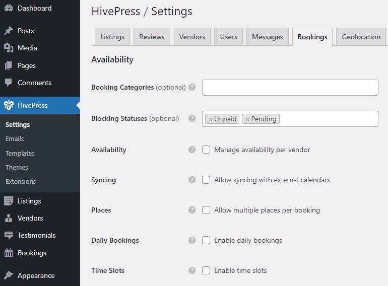Open HivePress Themes submenu link
388x286 pixels.
click(x=17, y=167)
